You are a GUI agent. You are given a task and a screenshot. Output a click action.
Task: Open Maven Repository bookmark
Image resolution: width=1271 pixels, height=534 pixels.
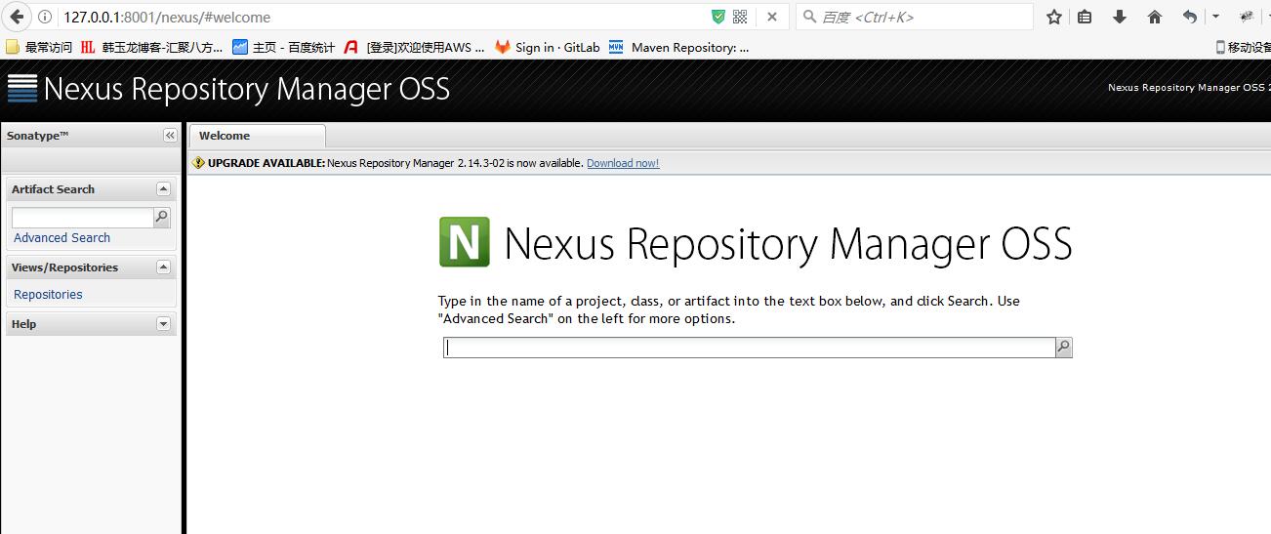tap(679, 47)
